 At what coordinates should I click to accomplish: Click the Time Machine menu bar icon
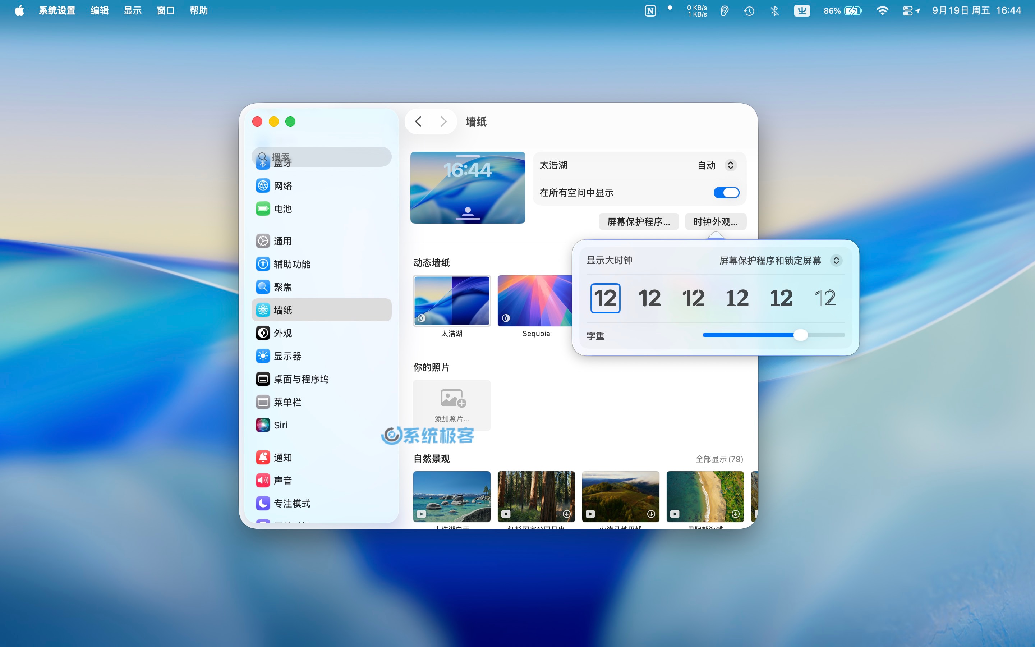point(749,11)
